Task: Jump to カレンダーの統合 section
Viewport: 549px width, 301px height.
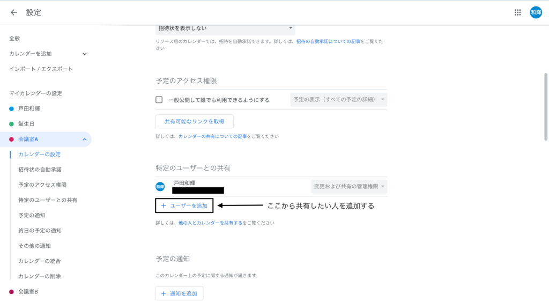Action: 40,261
